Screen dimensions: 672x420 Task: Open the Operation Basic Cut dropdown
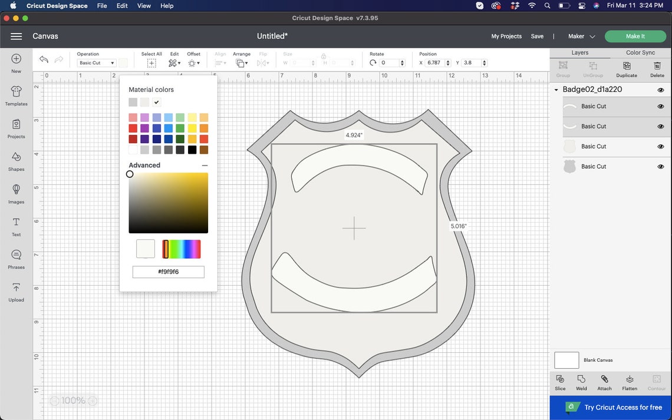tap(97, 63)
